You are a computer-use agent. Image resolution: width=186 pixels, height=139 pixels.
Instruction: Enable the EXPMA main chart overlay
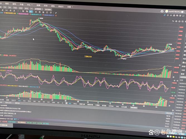coord(111,106)
